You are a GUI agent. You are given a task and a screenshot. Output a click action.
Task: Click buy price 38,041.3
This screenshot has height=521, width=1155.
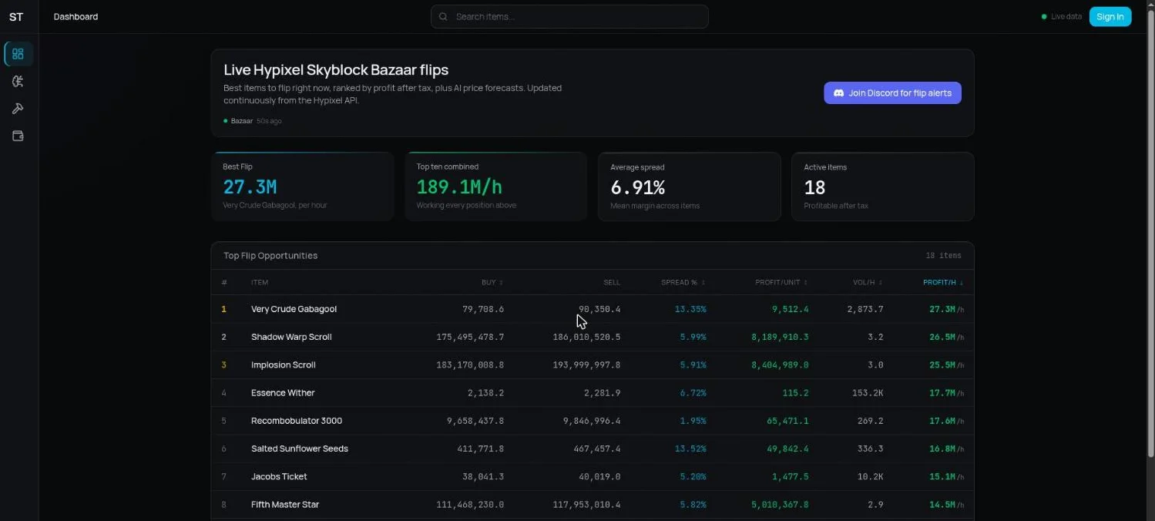483,477
